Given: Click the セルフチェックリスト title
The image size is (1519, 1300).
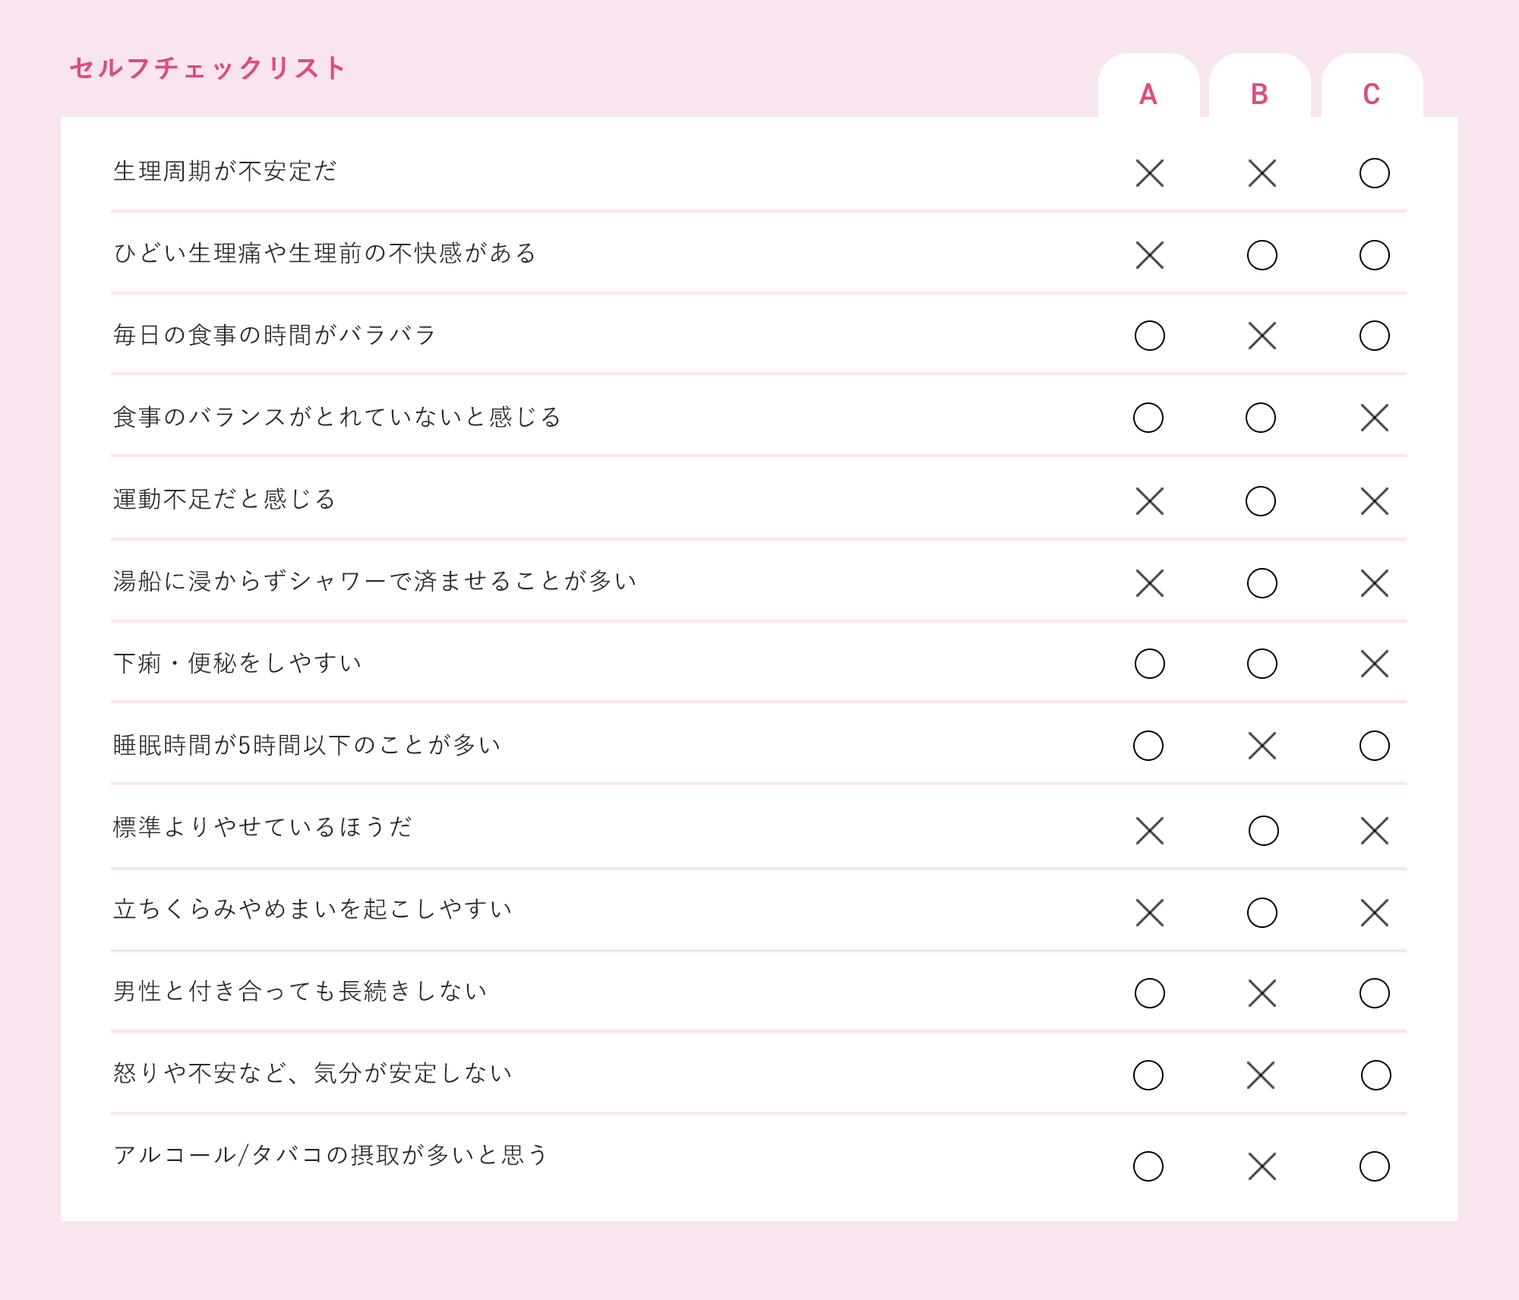Looking at the screenshot, I should [207, 68].
